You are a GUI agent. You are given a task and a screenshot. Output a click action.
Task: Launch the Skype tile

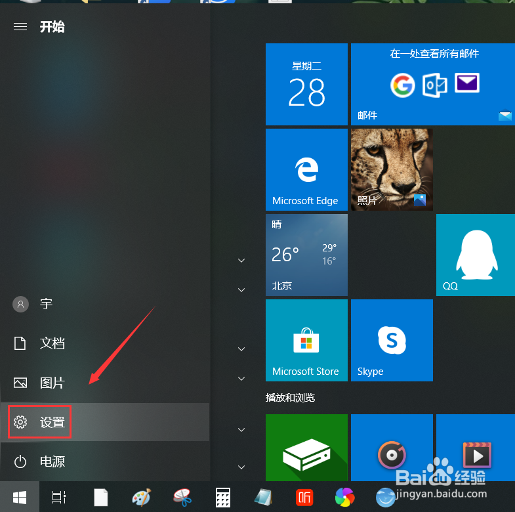(392, 341)
